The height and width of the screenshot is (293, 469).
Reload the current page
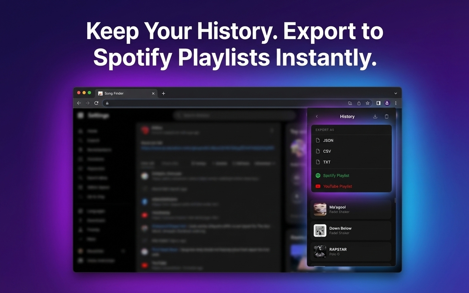[96, 103]
